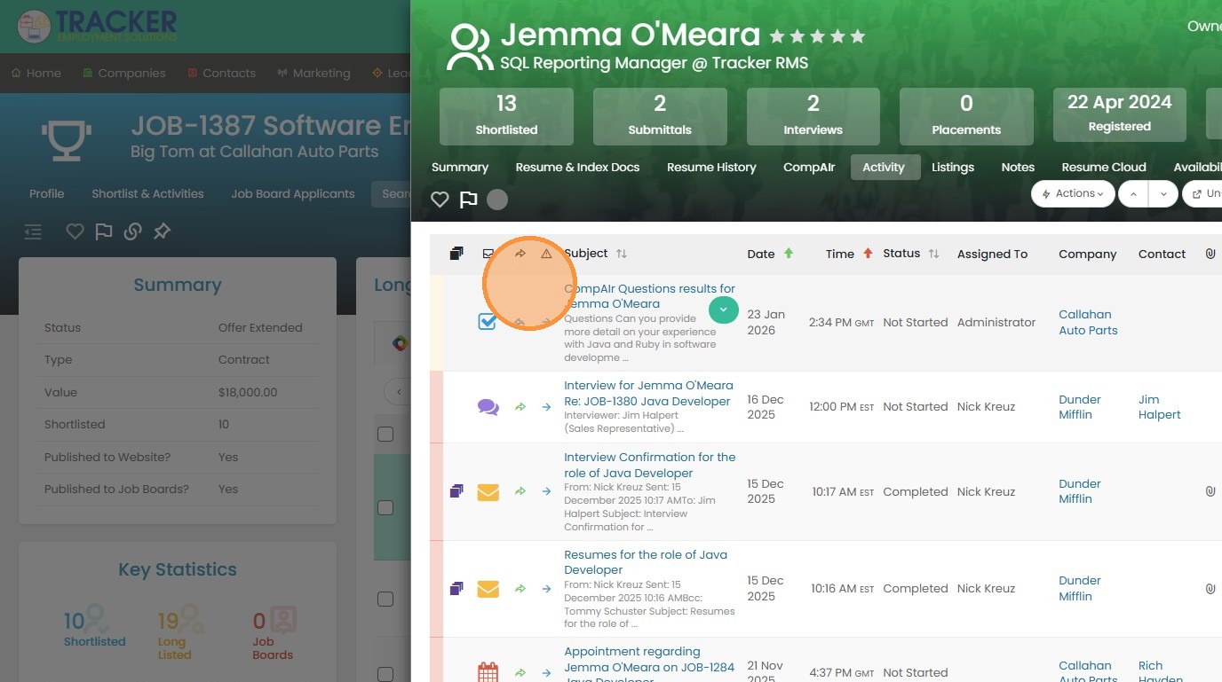Click the left chevron pager in Long List panel
The height and width of the screenshot is (682, 1222).
coord(399,391)
